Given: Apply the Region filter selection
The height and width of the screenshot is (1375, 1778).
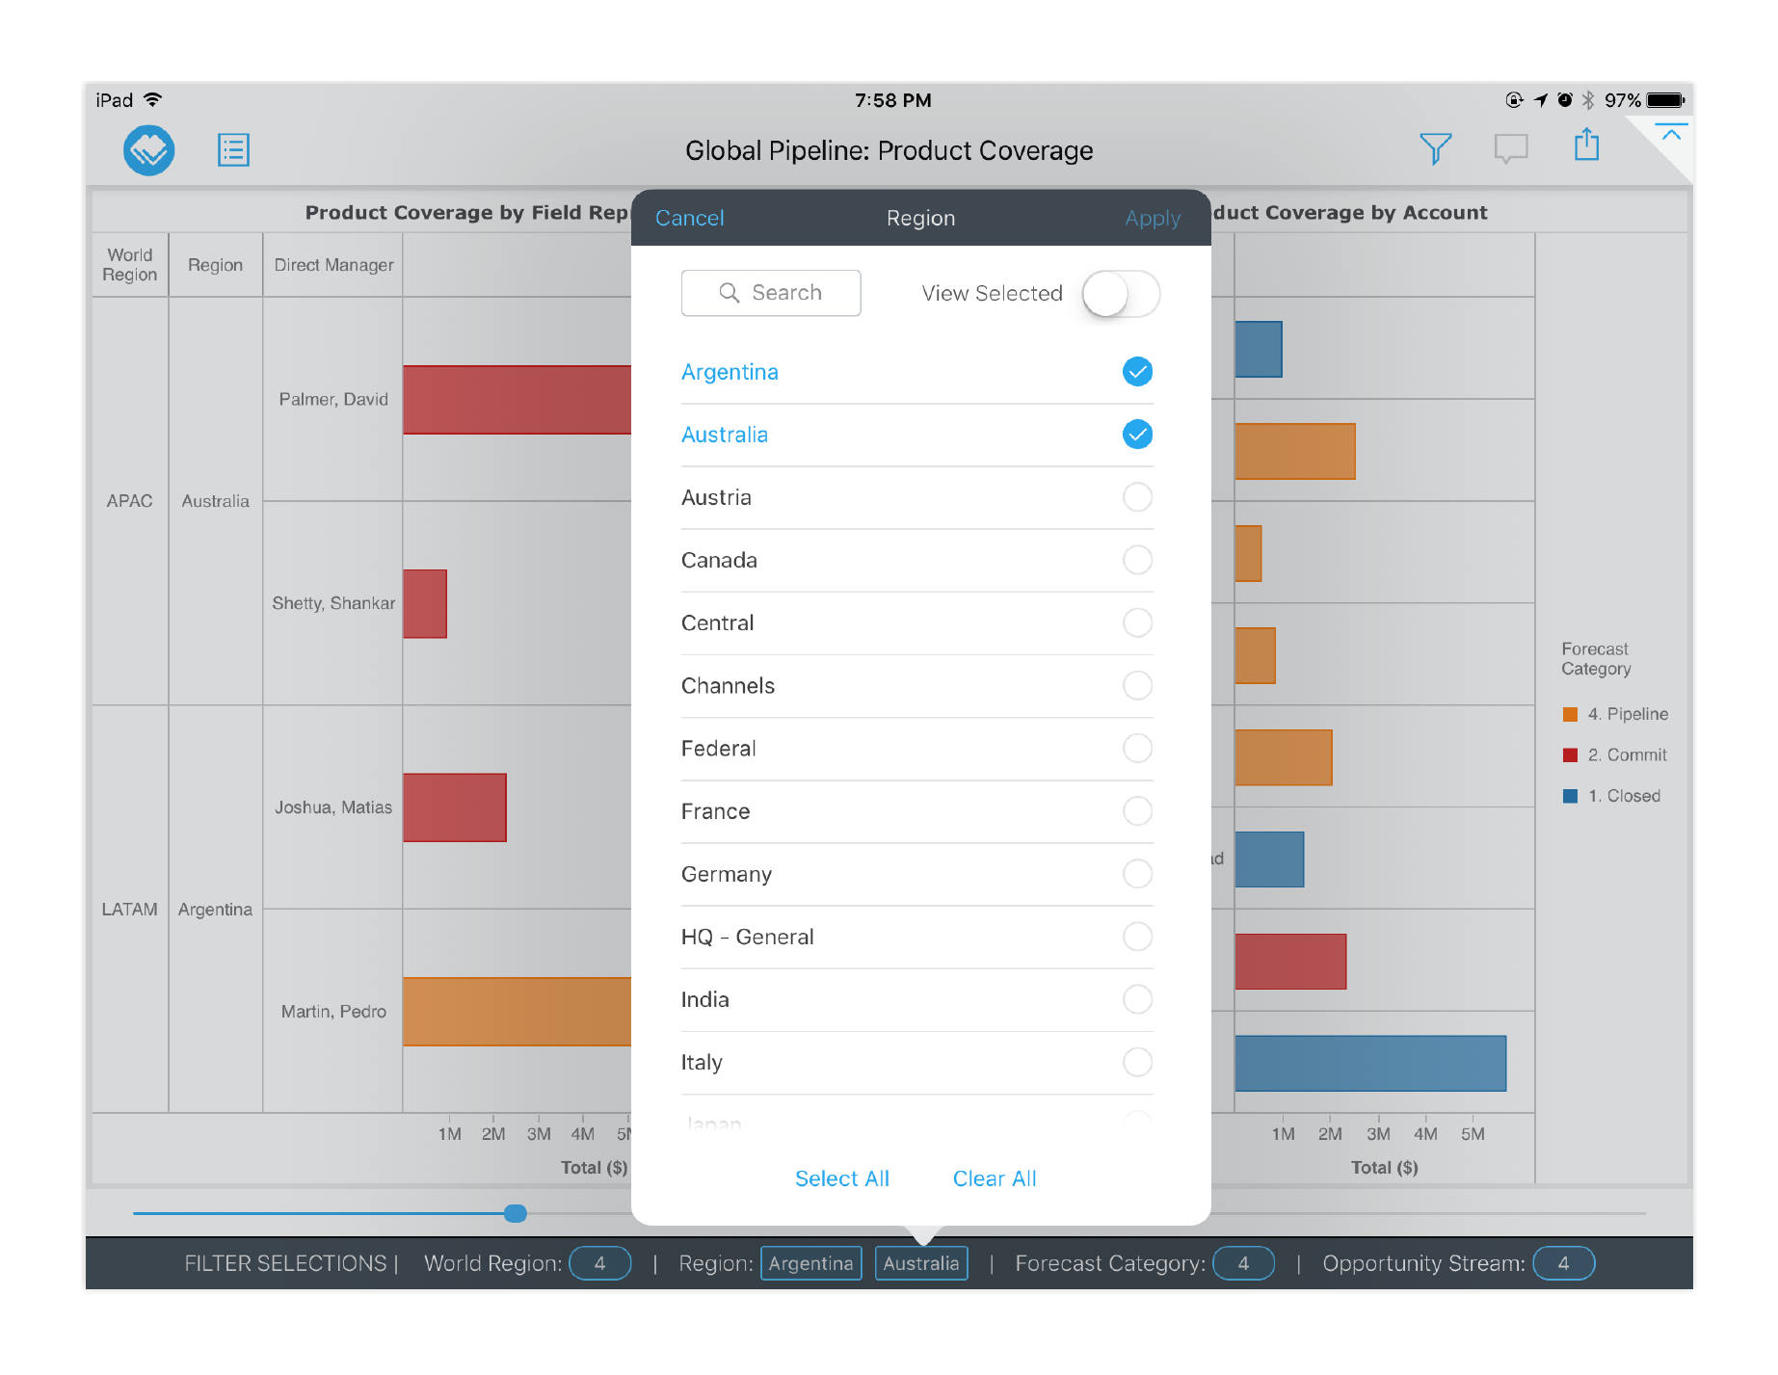Looking at the screenshot, I should (x=1152, y=219).
